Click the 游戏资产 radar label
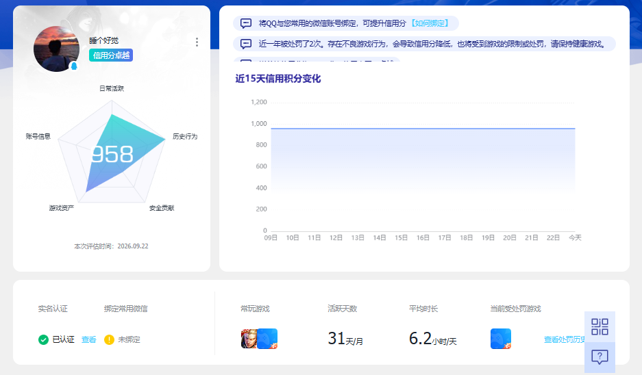 click(62, 208)
